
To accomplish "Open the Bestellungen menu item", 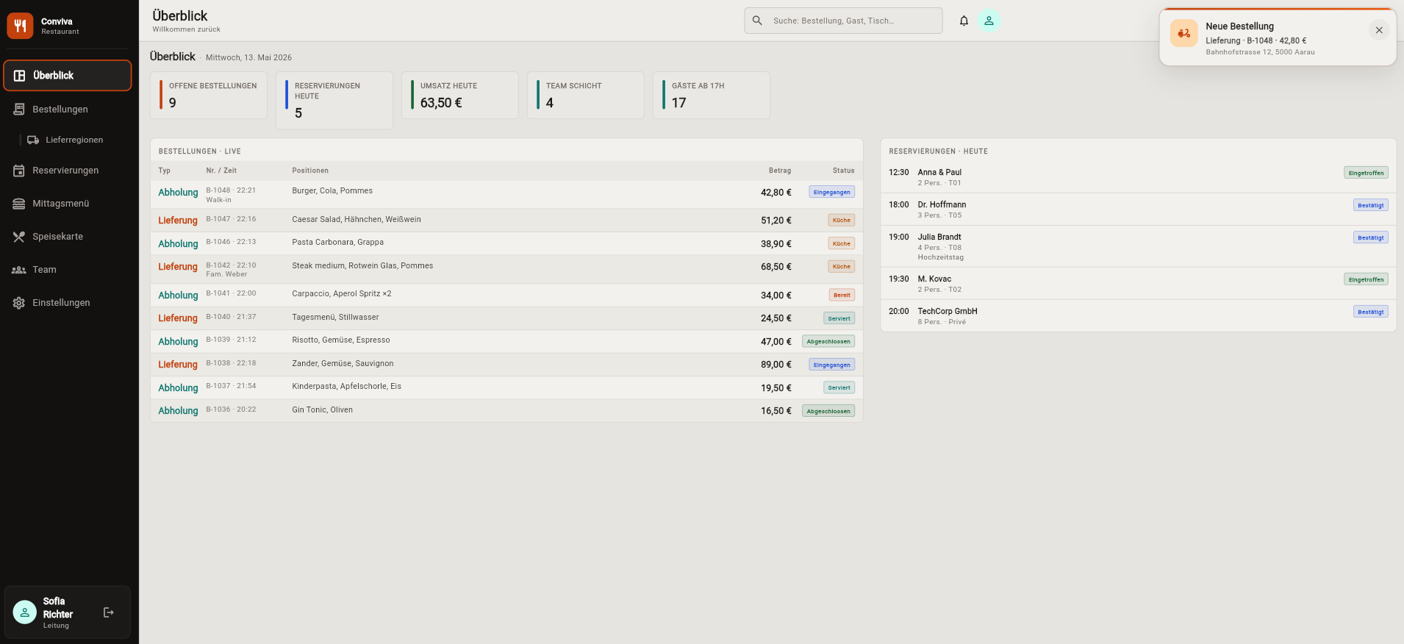I will (68, 109).
